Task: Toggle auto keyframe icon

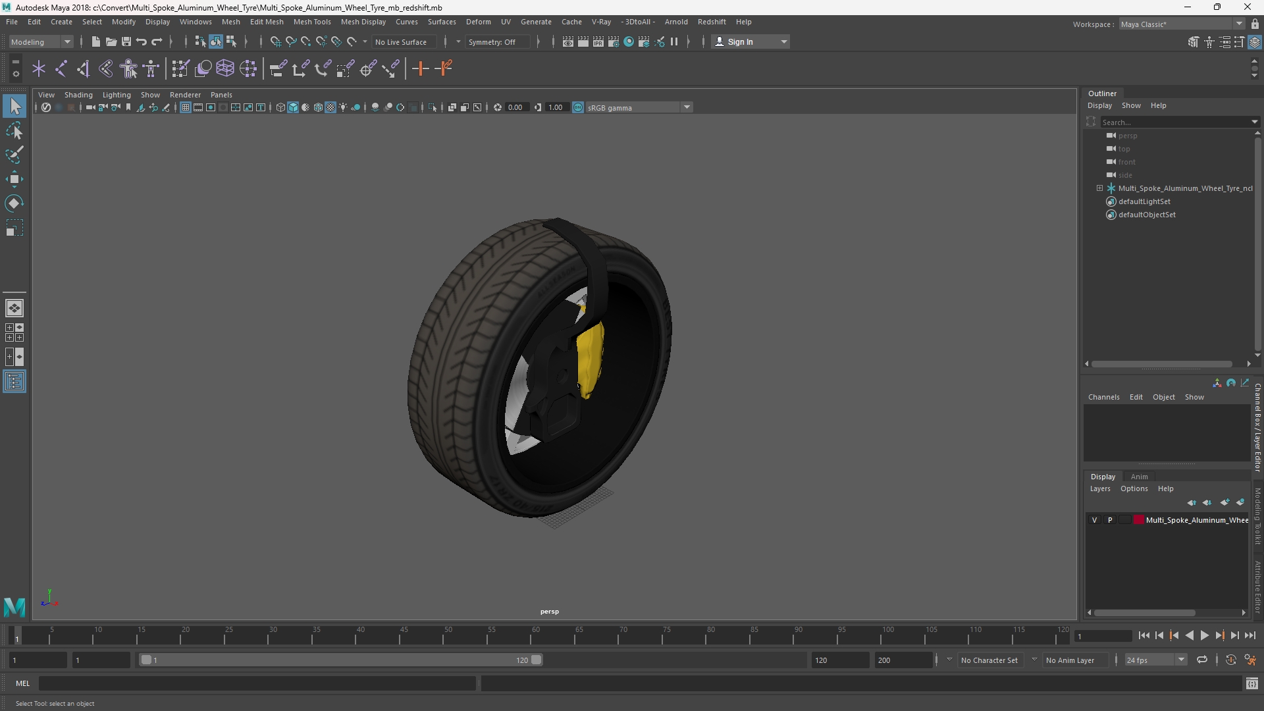Action: point(1230,660)
